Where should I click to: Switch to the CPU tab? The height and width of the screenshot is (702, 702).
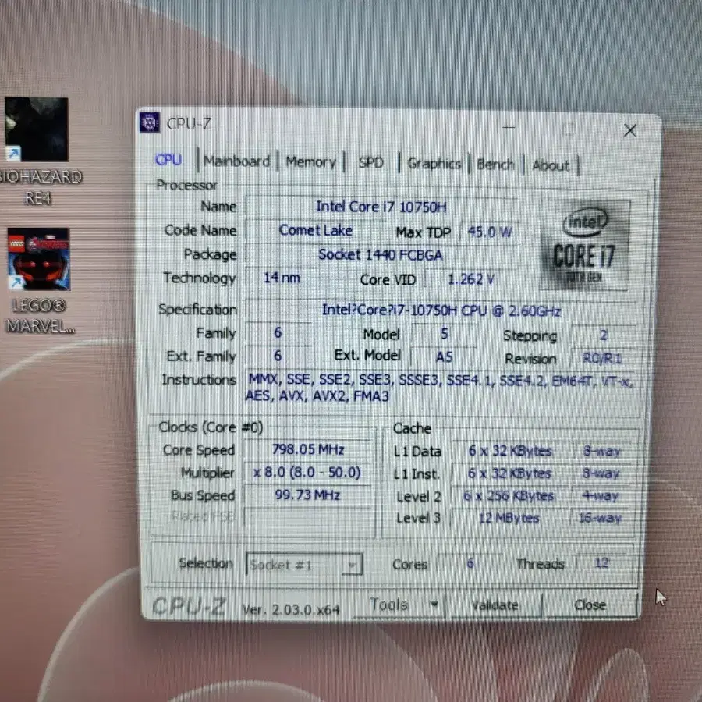168,160
